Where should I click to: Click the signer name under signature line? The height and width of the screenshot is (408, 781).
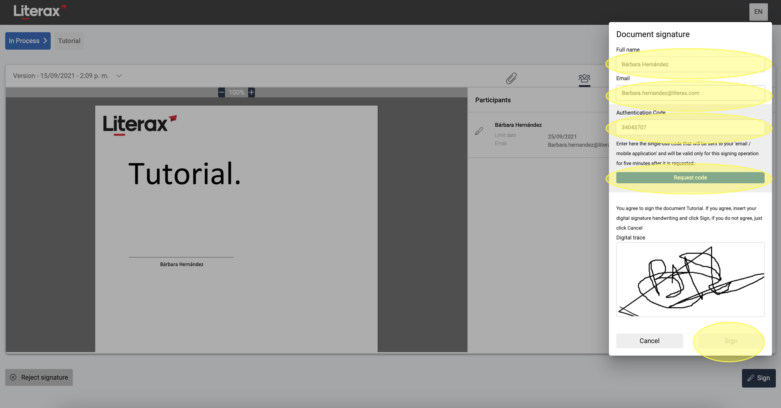(182, 264)
